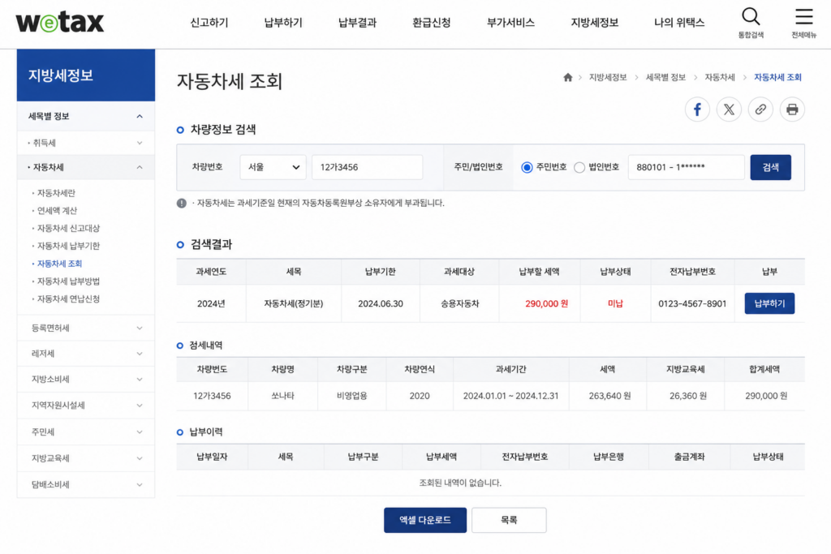Select the 주민번호 radio button
Viewport: 831px width, 554px height.
point(527,167)
